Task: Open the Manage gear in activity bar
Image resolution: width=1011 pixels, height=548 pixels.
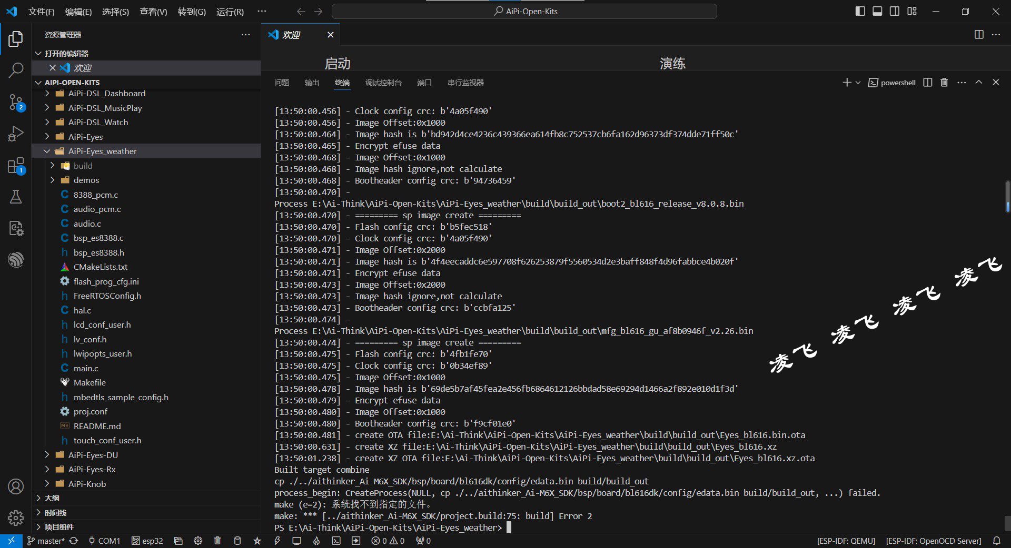Action: (16, 518)
